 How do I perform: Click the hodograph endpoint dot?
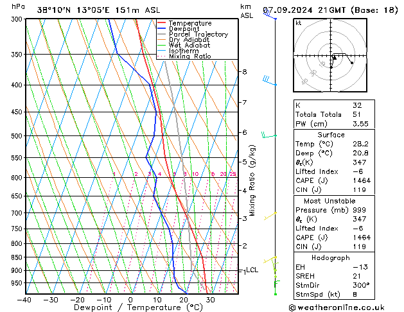tap(352, 63)
